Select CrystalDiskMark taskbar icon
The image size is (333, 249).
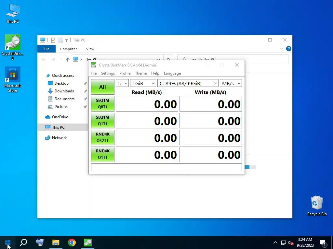point(88,243)
